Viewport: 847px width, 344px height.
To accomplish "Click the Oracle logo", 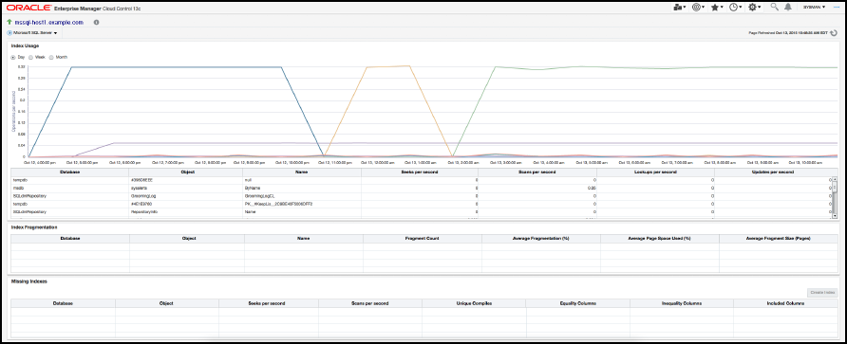I will tap(28, 8).
